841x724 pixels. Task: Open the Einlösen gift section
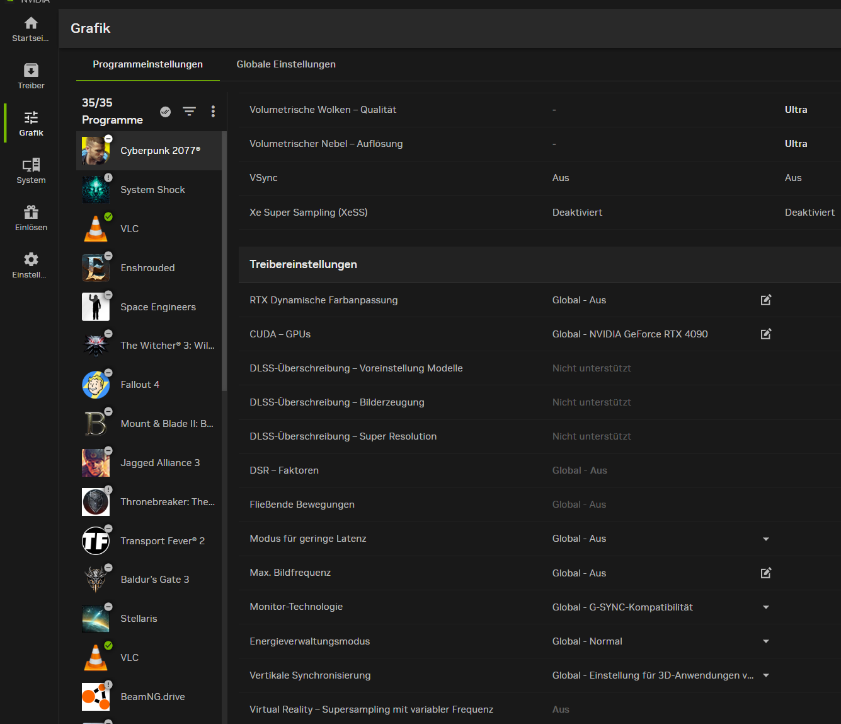coord(30,219)
